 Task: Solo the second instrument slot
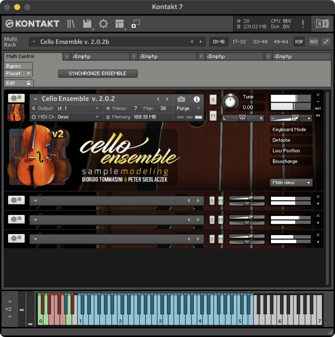point(212,201)
